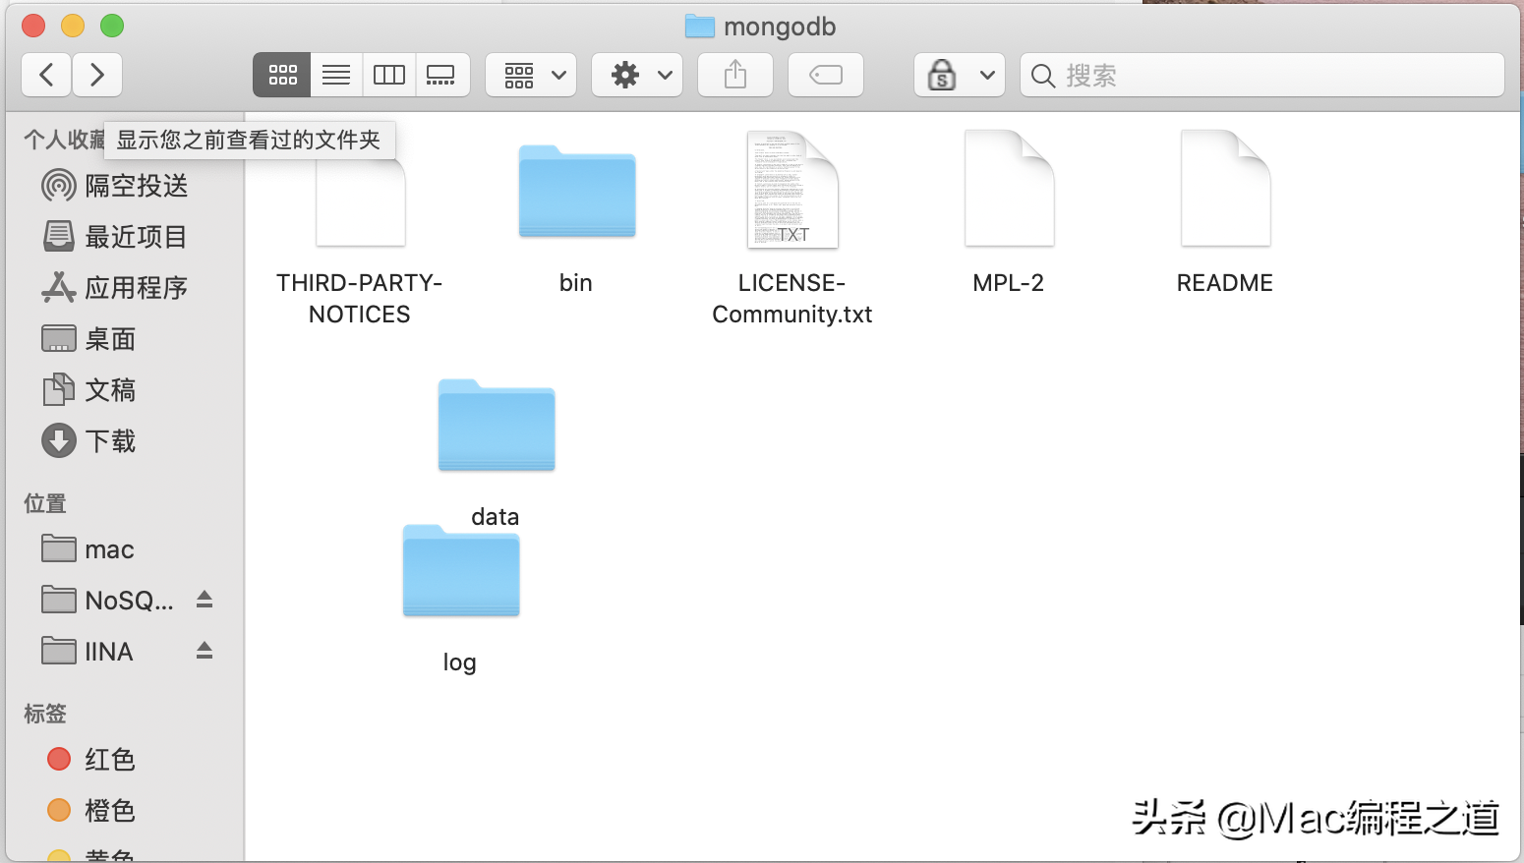Viewport: 1524px width, 863px height.
Task: Go forward to next folder
Action: click(97, 75)
